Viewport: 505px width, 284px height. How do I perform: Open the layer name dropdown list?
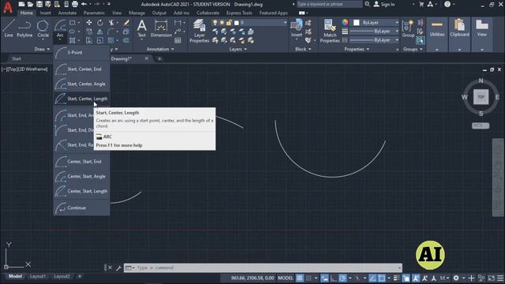[286, 23]
